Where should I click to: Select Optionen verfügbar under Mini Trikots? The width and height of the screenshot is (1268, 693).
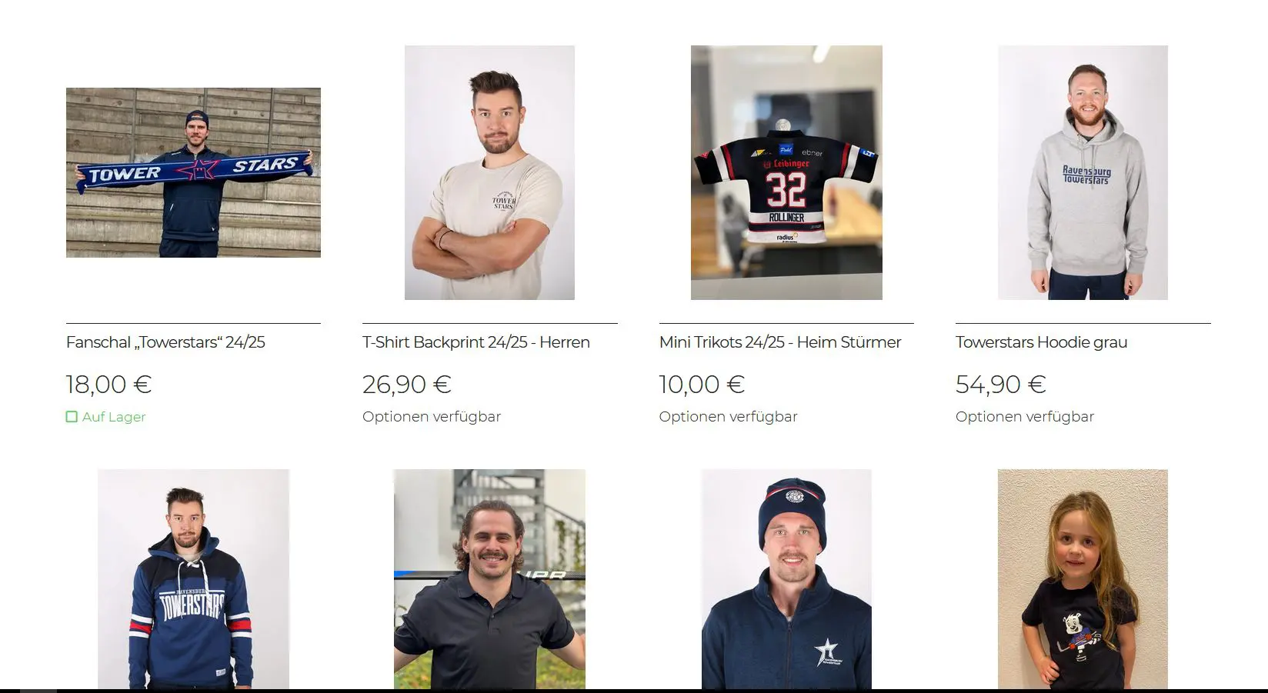728,416
